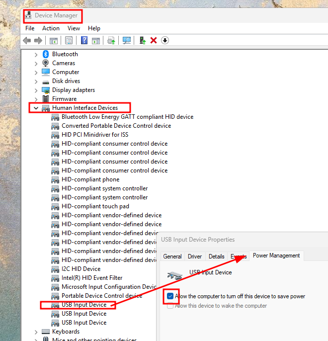Collapse the Human Interface Devices category

pos(36,108)
